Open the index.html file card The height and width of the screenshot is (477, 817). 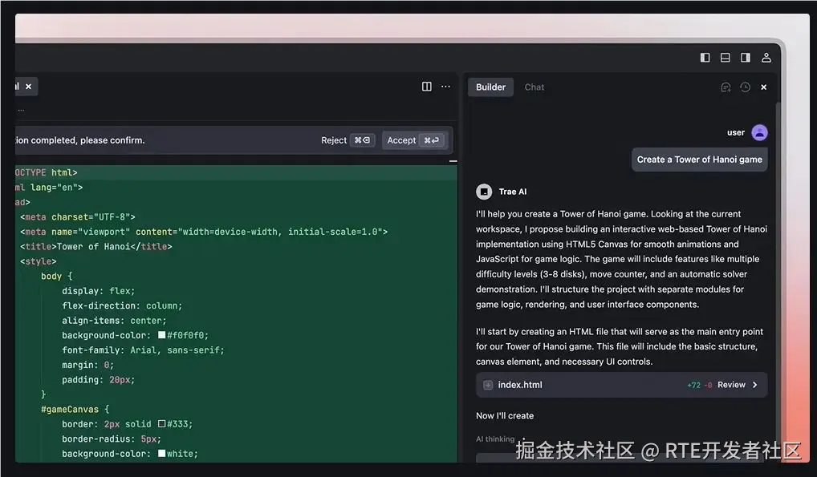point(621,385)
